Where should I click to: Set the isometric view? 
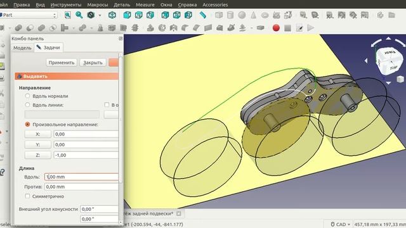[112, 15]
